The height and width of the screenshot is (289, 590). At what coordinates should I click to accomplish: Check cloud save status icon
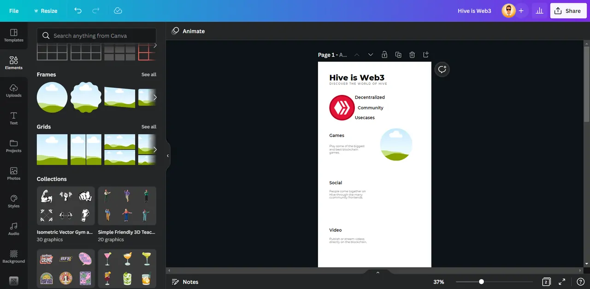(x=118, y=11)
